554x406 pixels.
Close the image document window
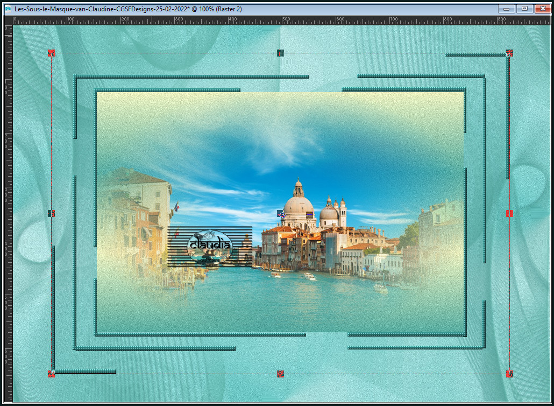(543, 9)
